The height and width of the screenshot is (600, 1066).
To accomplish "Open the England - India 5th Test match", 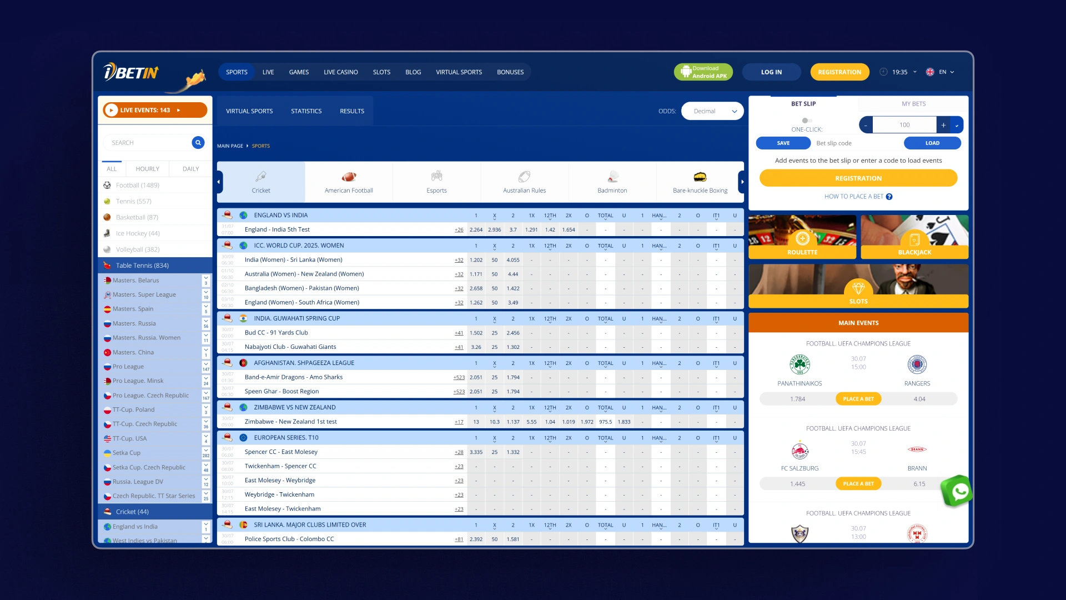I will (x=277, y=229).
